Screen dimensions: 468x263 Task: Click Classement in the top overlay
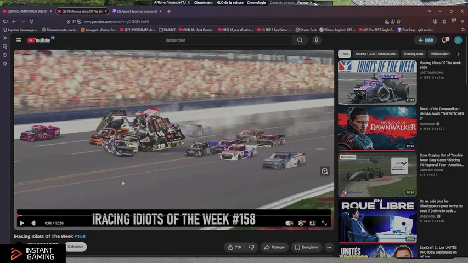[x=203, y=3]
